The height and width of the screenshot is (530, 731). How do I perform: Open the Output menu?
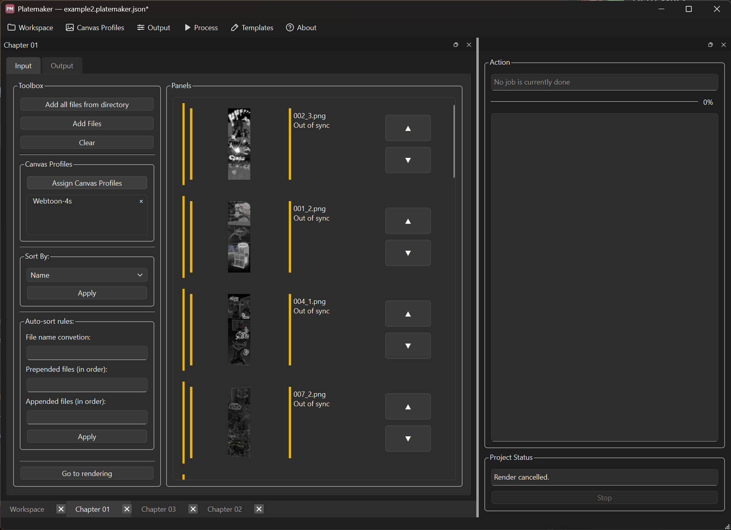pos(153,28)
